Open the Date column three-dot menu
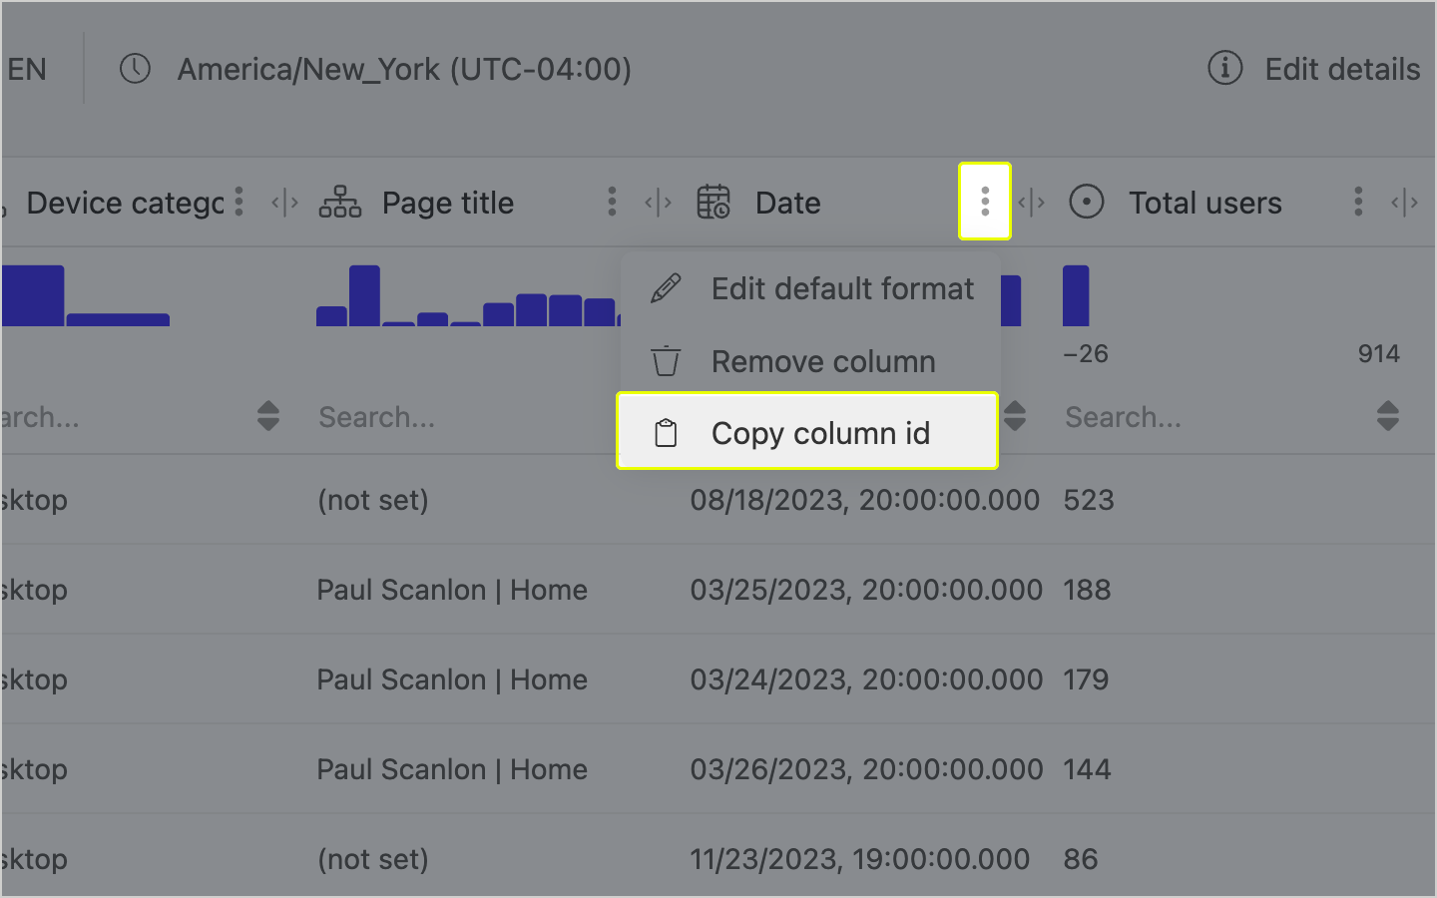The height and width of the screenshot is (898, 1437). pyautogui.click(x=985, y=202)
